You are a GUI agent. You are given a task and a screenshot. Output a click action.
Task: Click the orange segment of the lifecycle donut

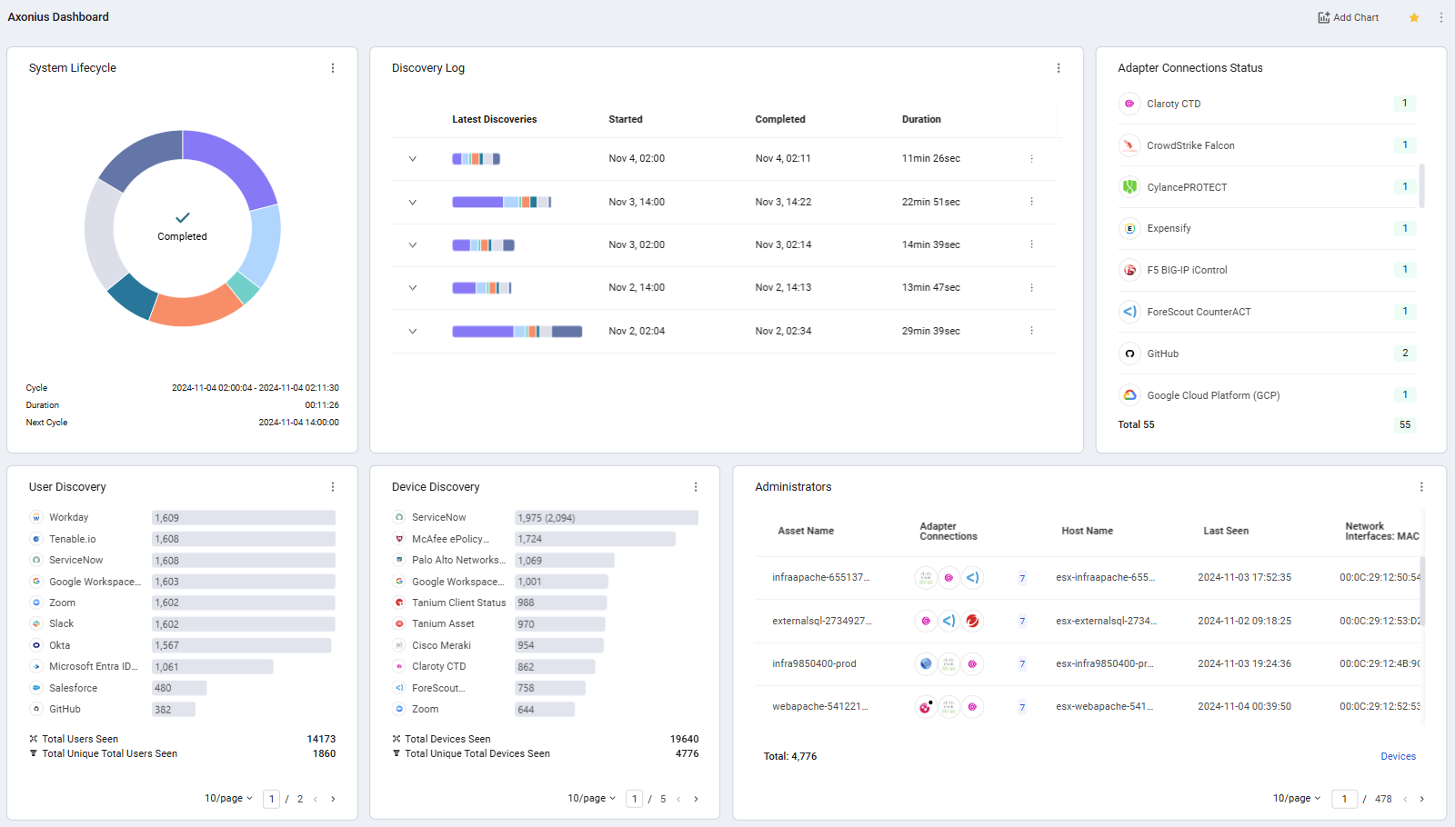pyautogui.click(x=196, y=309)
